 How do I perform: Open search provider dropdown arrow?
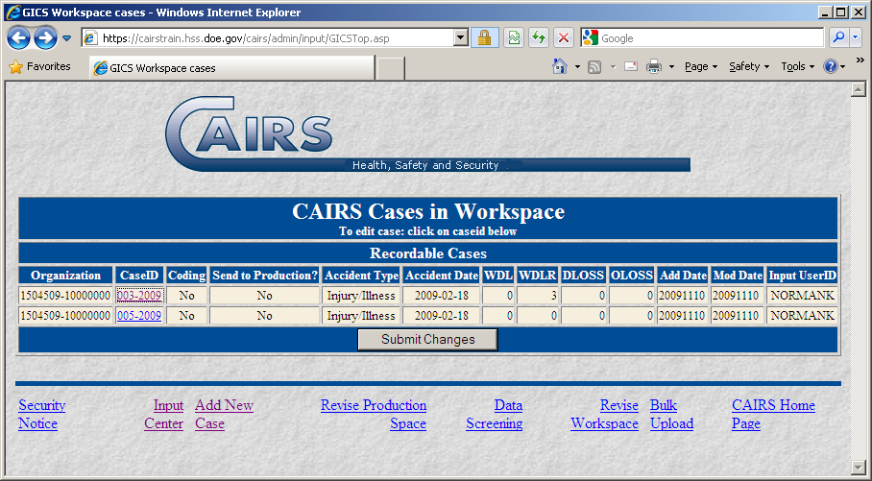pos(856,37)
